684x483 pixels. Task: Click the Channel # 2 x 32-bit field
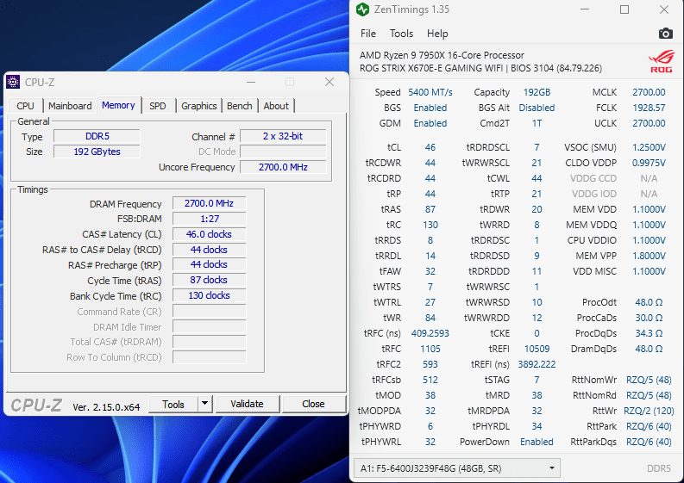click(x=283, y=136)
